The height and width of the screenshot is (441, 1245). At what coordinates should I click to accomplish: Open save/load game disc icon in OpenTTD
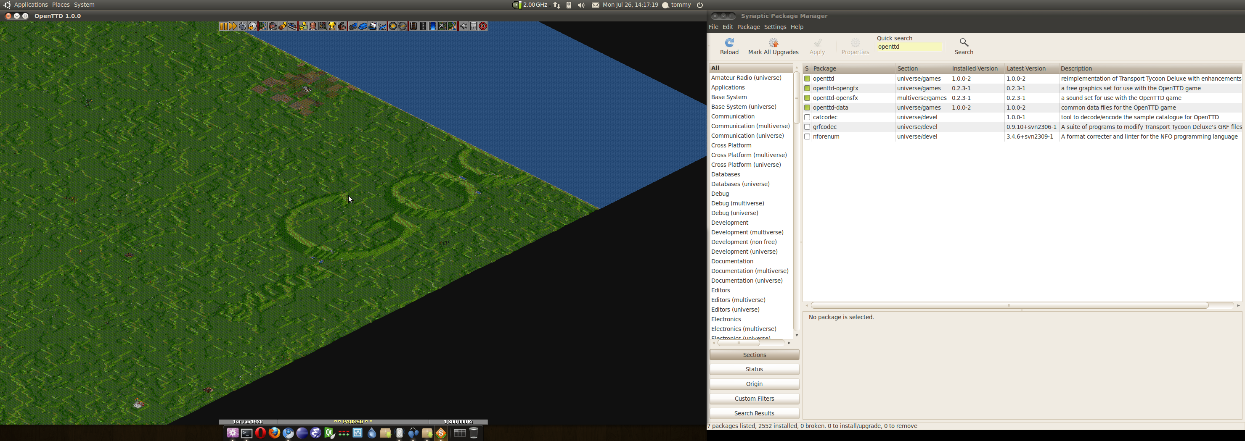pyautogui.click(x=252, y=26)
